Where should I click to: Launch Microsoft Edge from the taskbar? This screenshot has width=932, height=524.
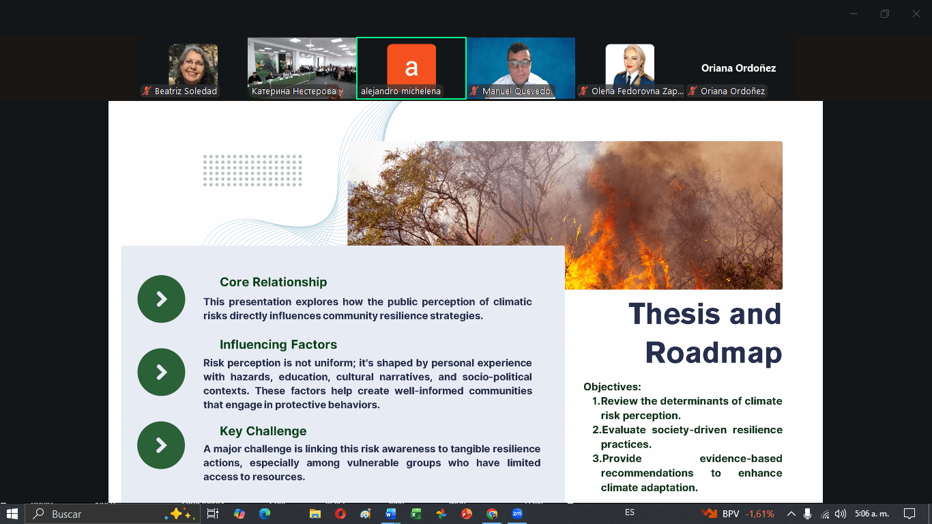point(264,514)
